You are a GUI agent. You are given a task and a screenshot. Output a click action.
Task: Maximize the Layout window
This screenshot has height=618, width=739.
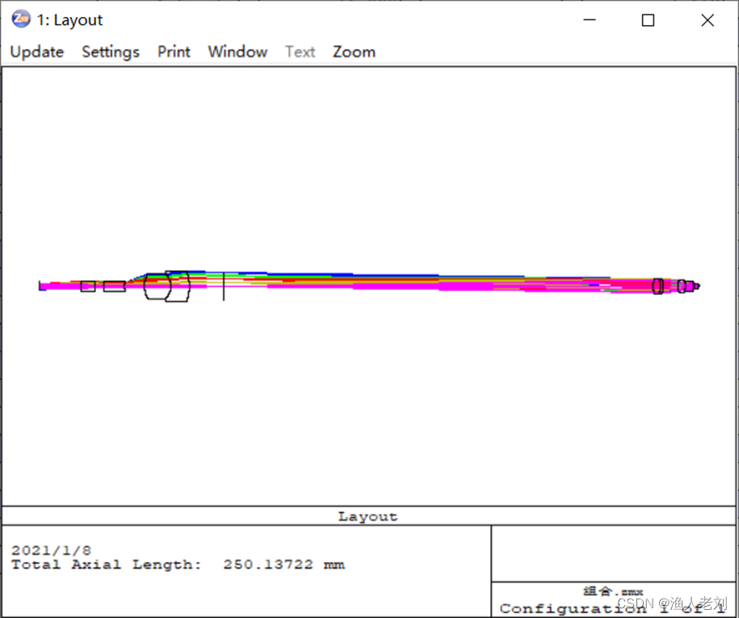click(x=648, y=20)
